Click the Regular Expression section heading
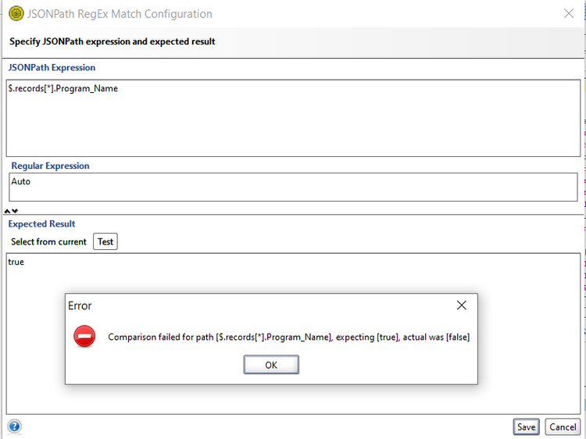Viewport: 586px width, 439px height. coord(50,166)
